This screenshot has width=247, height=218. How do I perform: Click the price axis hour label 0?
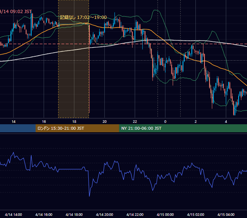[x=165, y=122]
